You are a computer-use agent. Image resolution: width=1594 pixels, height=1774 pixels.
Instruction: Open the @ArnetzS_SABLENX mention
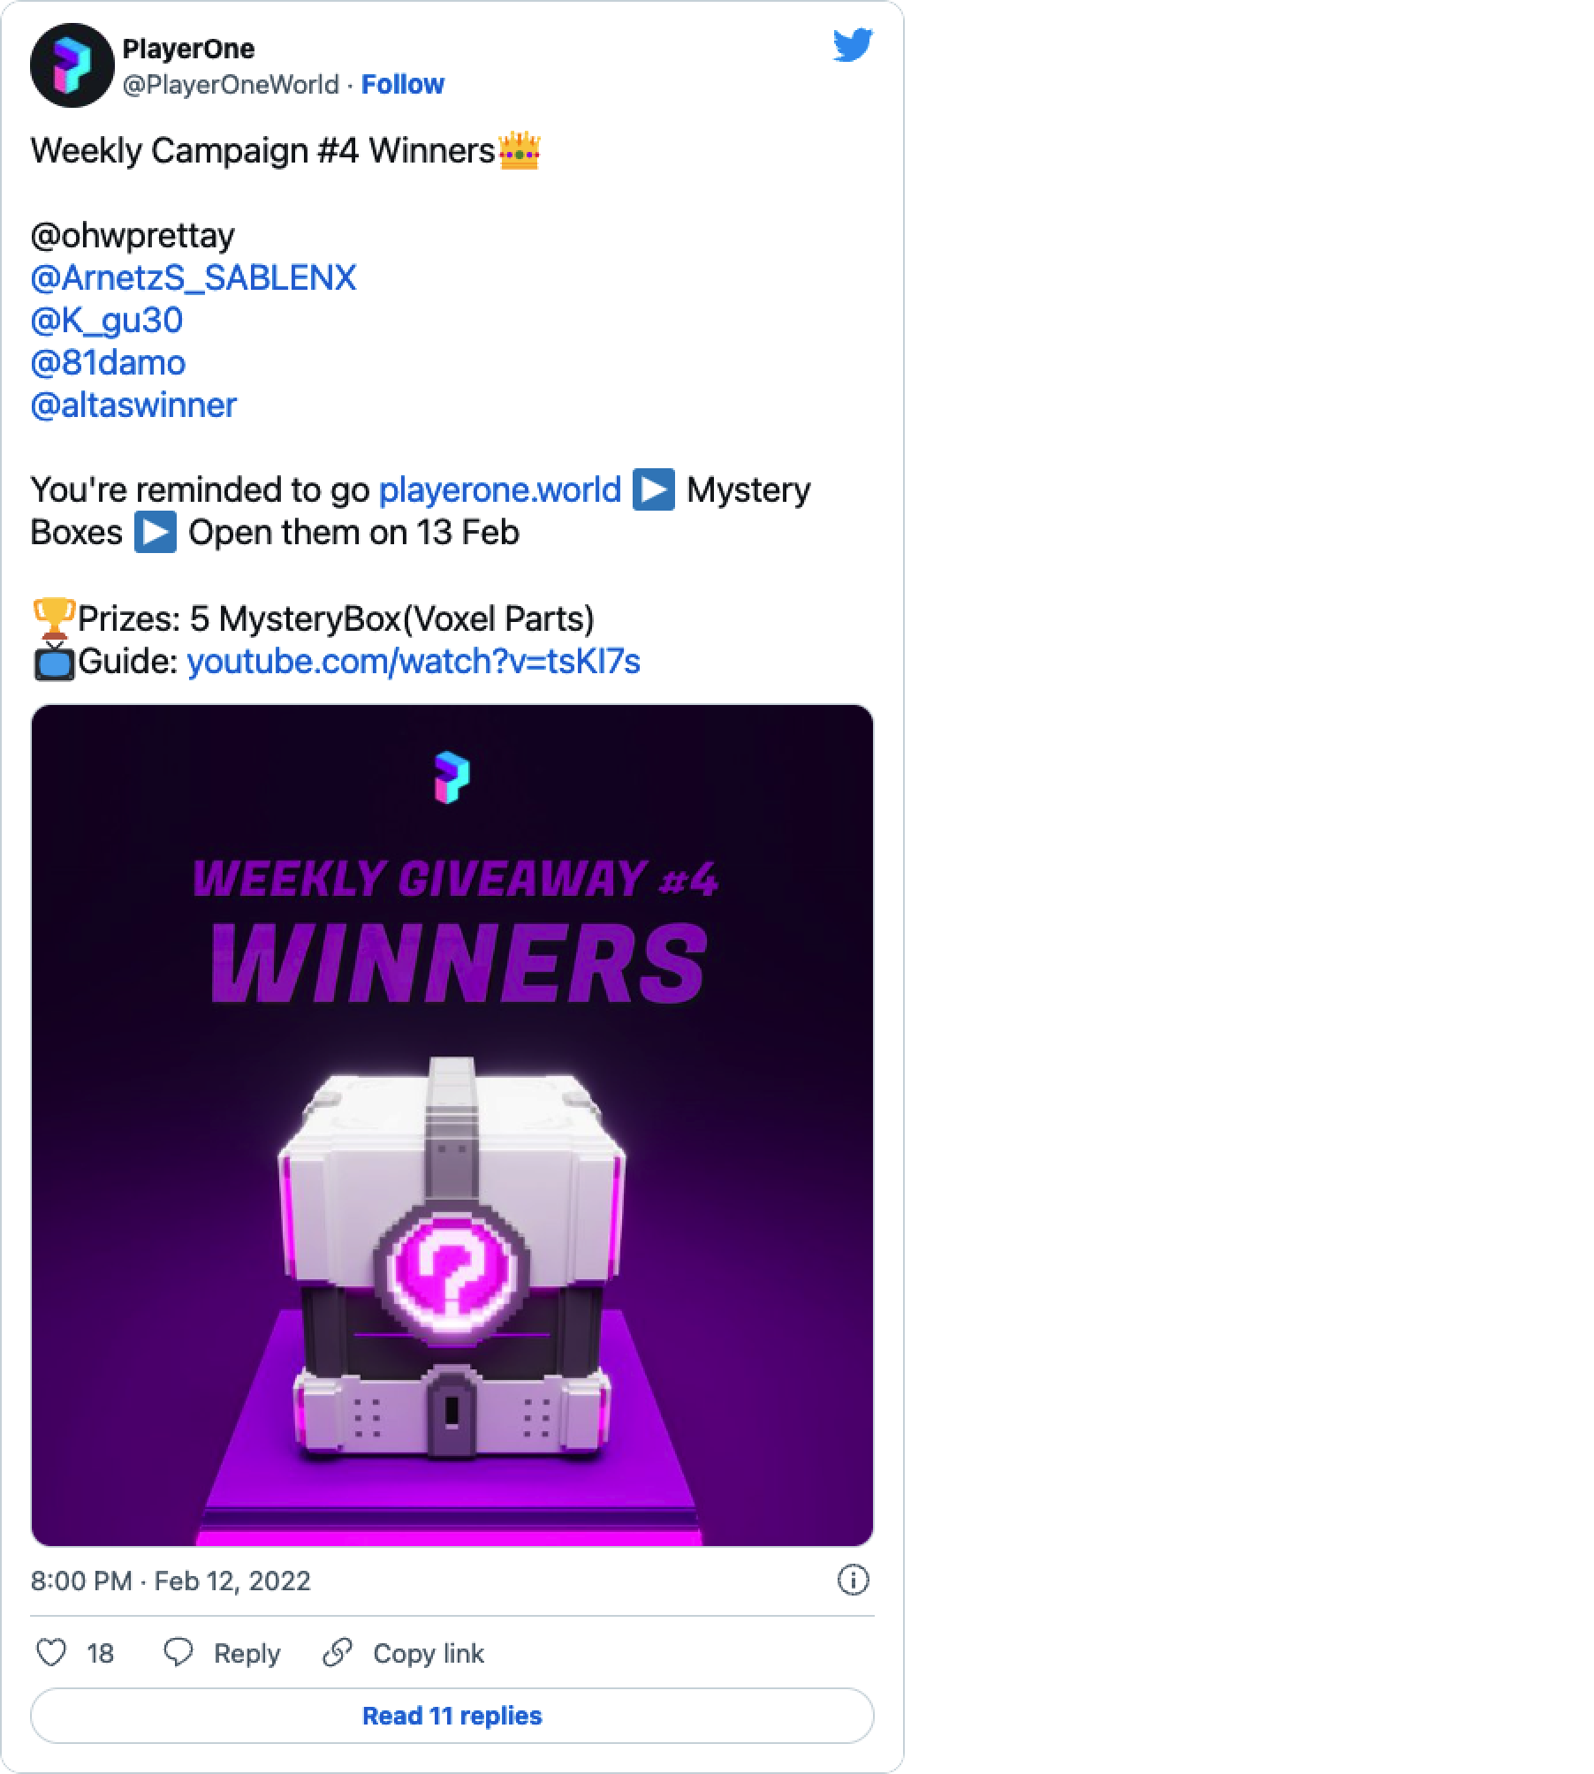point(194,277)
